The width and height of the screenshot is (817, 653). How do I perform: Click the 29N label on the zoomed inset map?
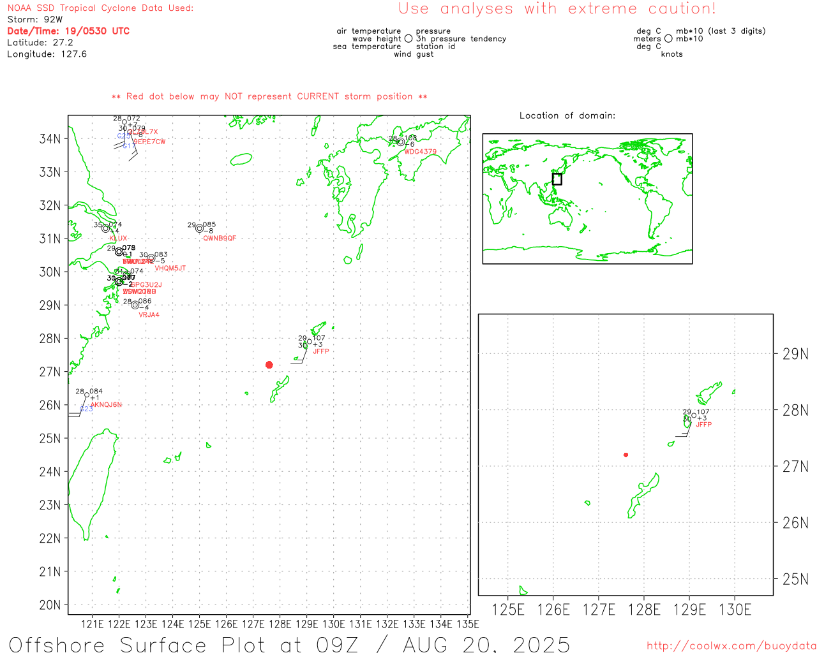point(795,354)
